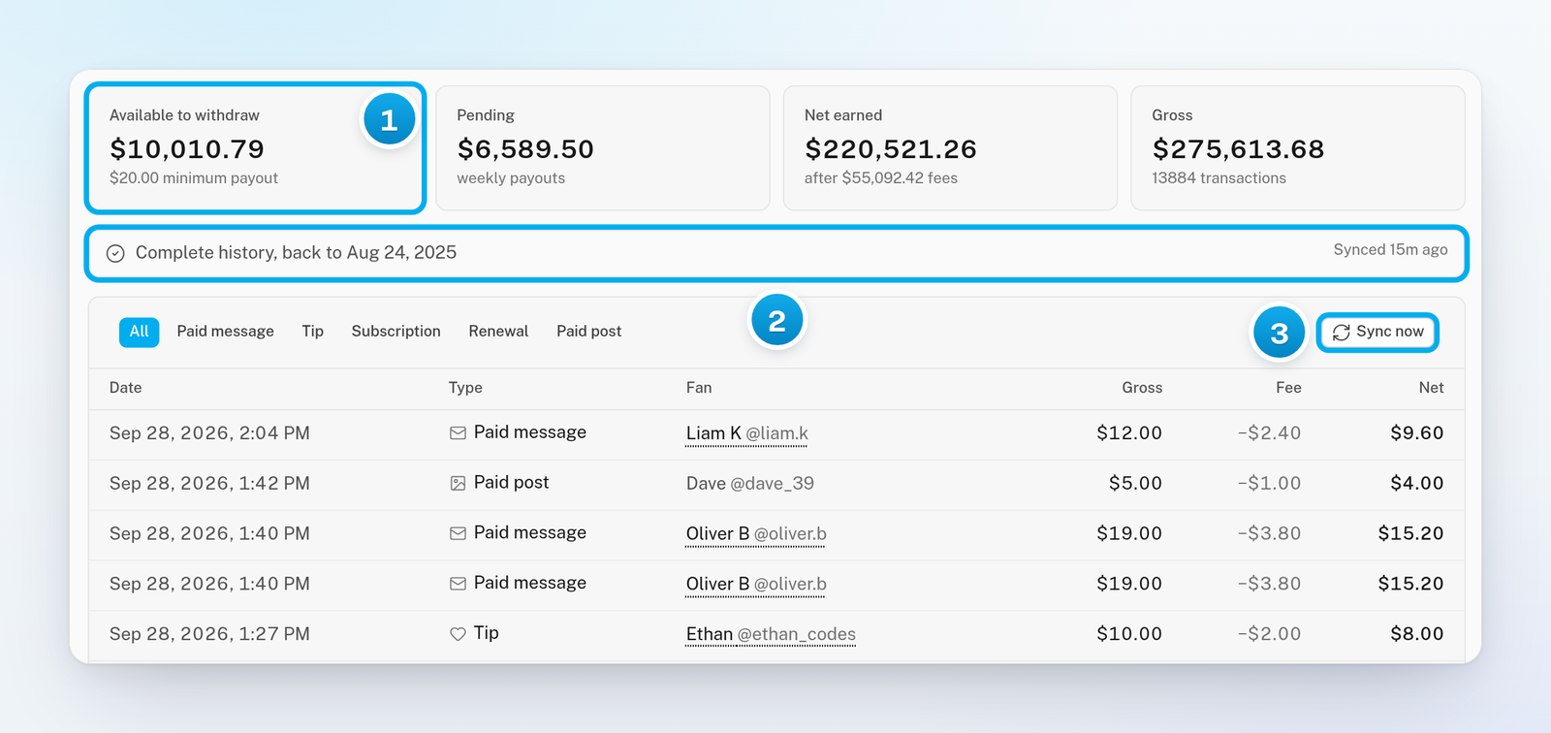Select the All filter tab
This screenshot has width=1551, height=733.
[x=139, y=332]
